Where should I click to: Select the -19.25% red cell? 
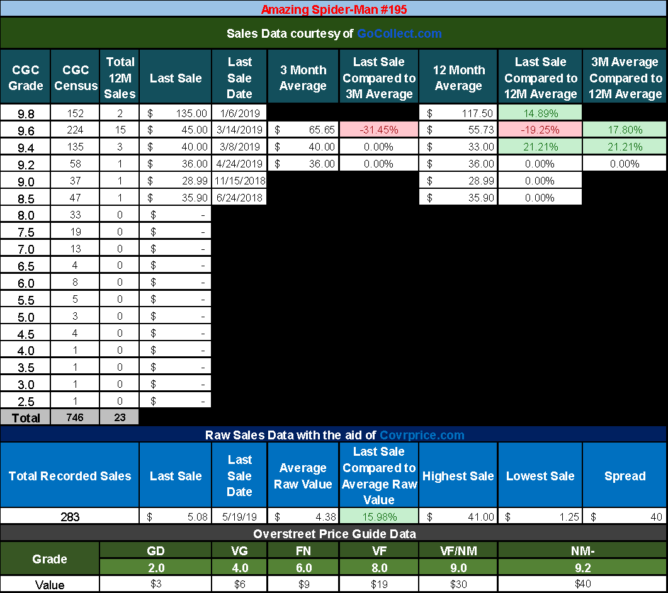(540, 130)
